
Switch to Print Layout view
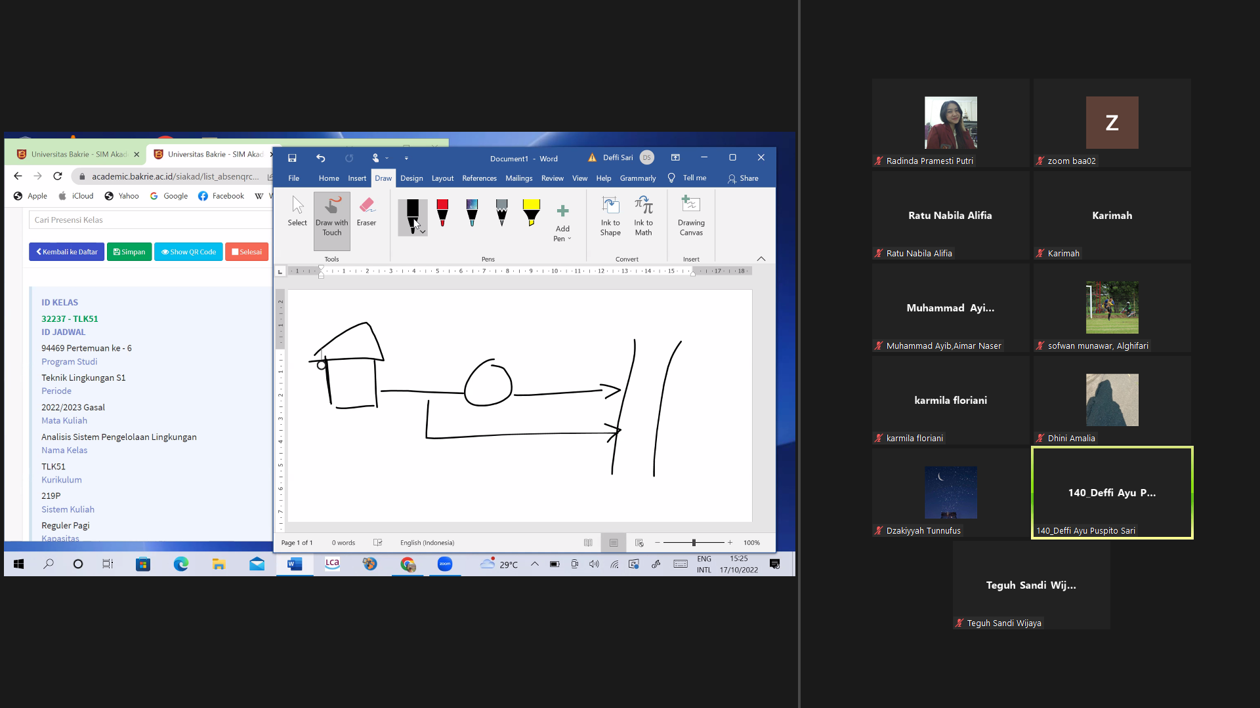tap(614, 543)
